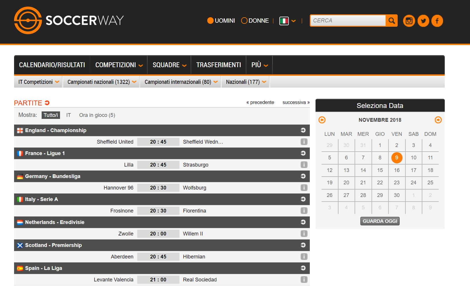This screenshot has height=286, width=470.
Task: Open Italy - Serie A competition
Action: 42,199
